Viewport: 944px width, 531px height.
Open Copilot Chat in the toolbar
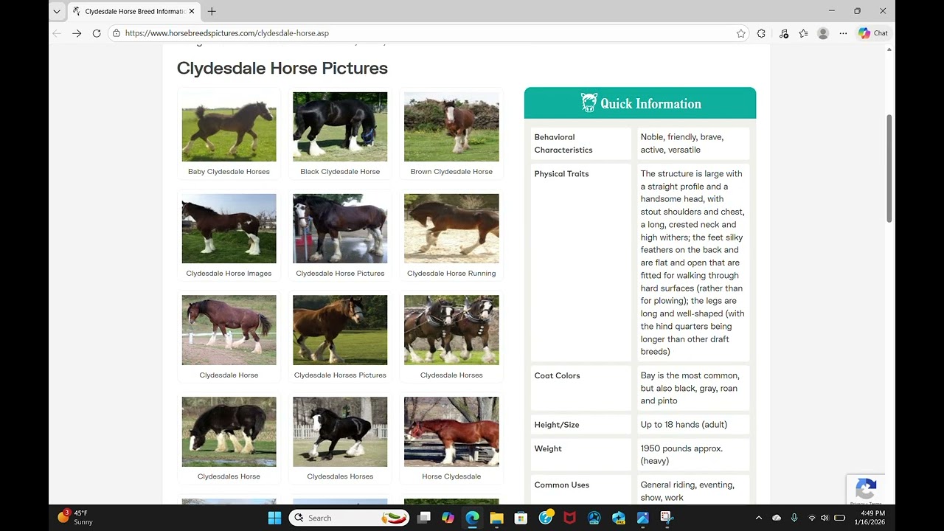pyautogui.click(x=873, y=33)
